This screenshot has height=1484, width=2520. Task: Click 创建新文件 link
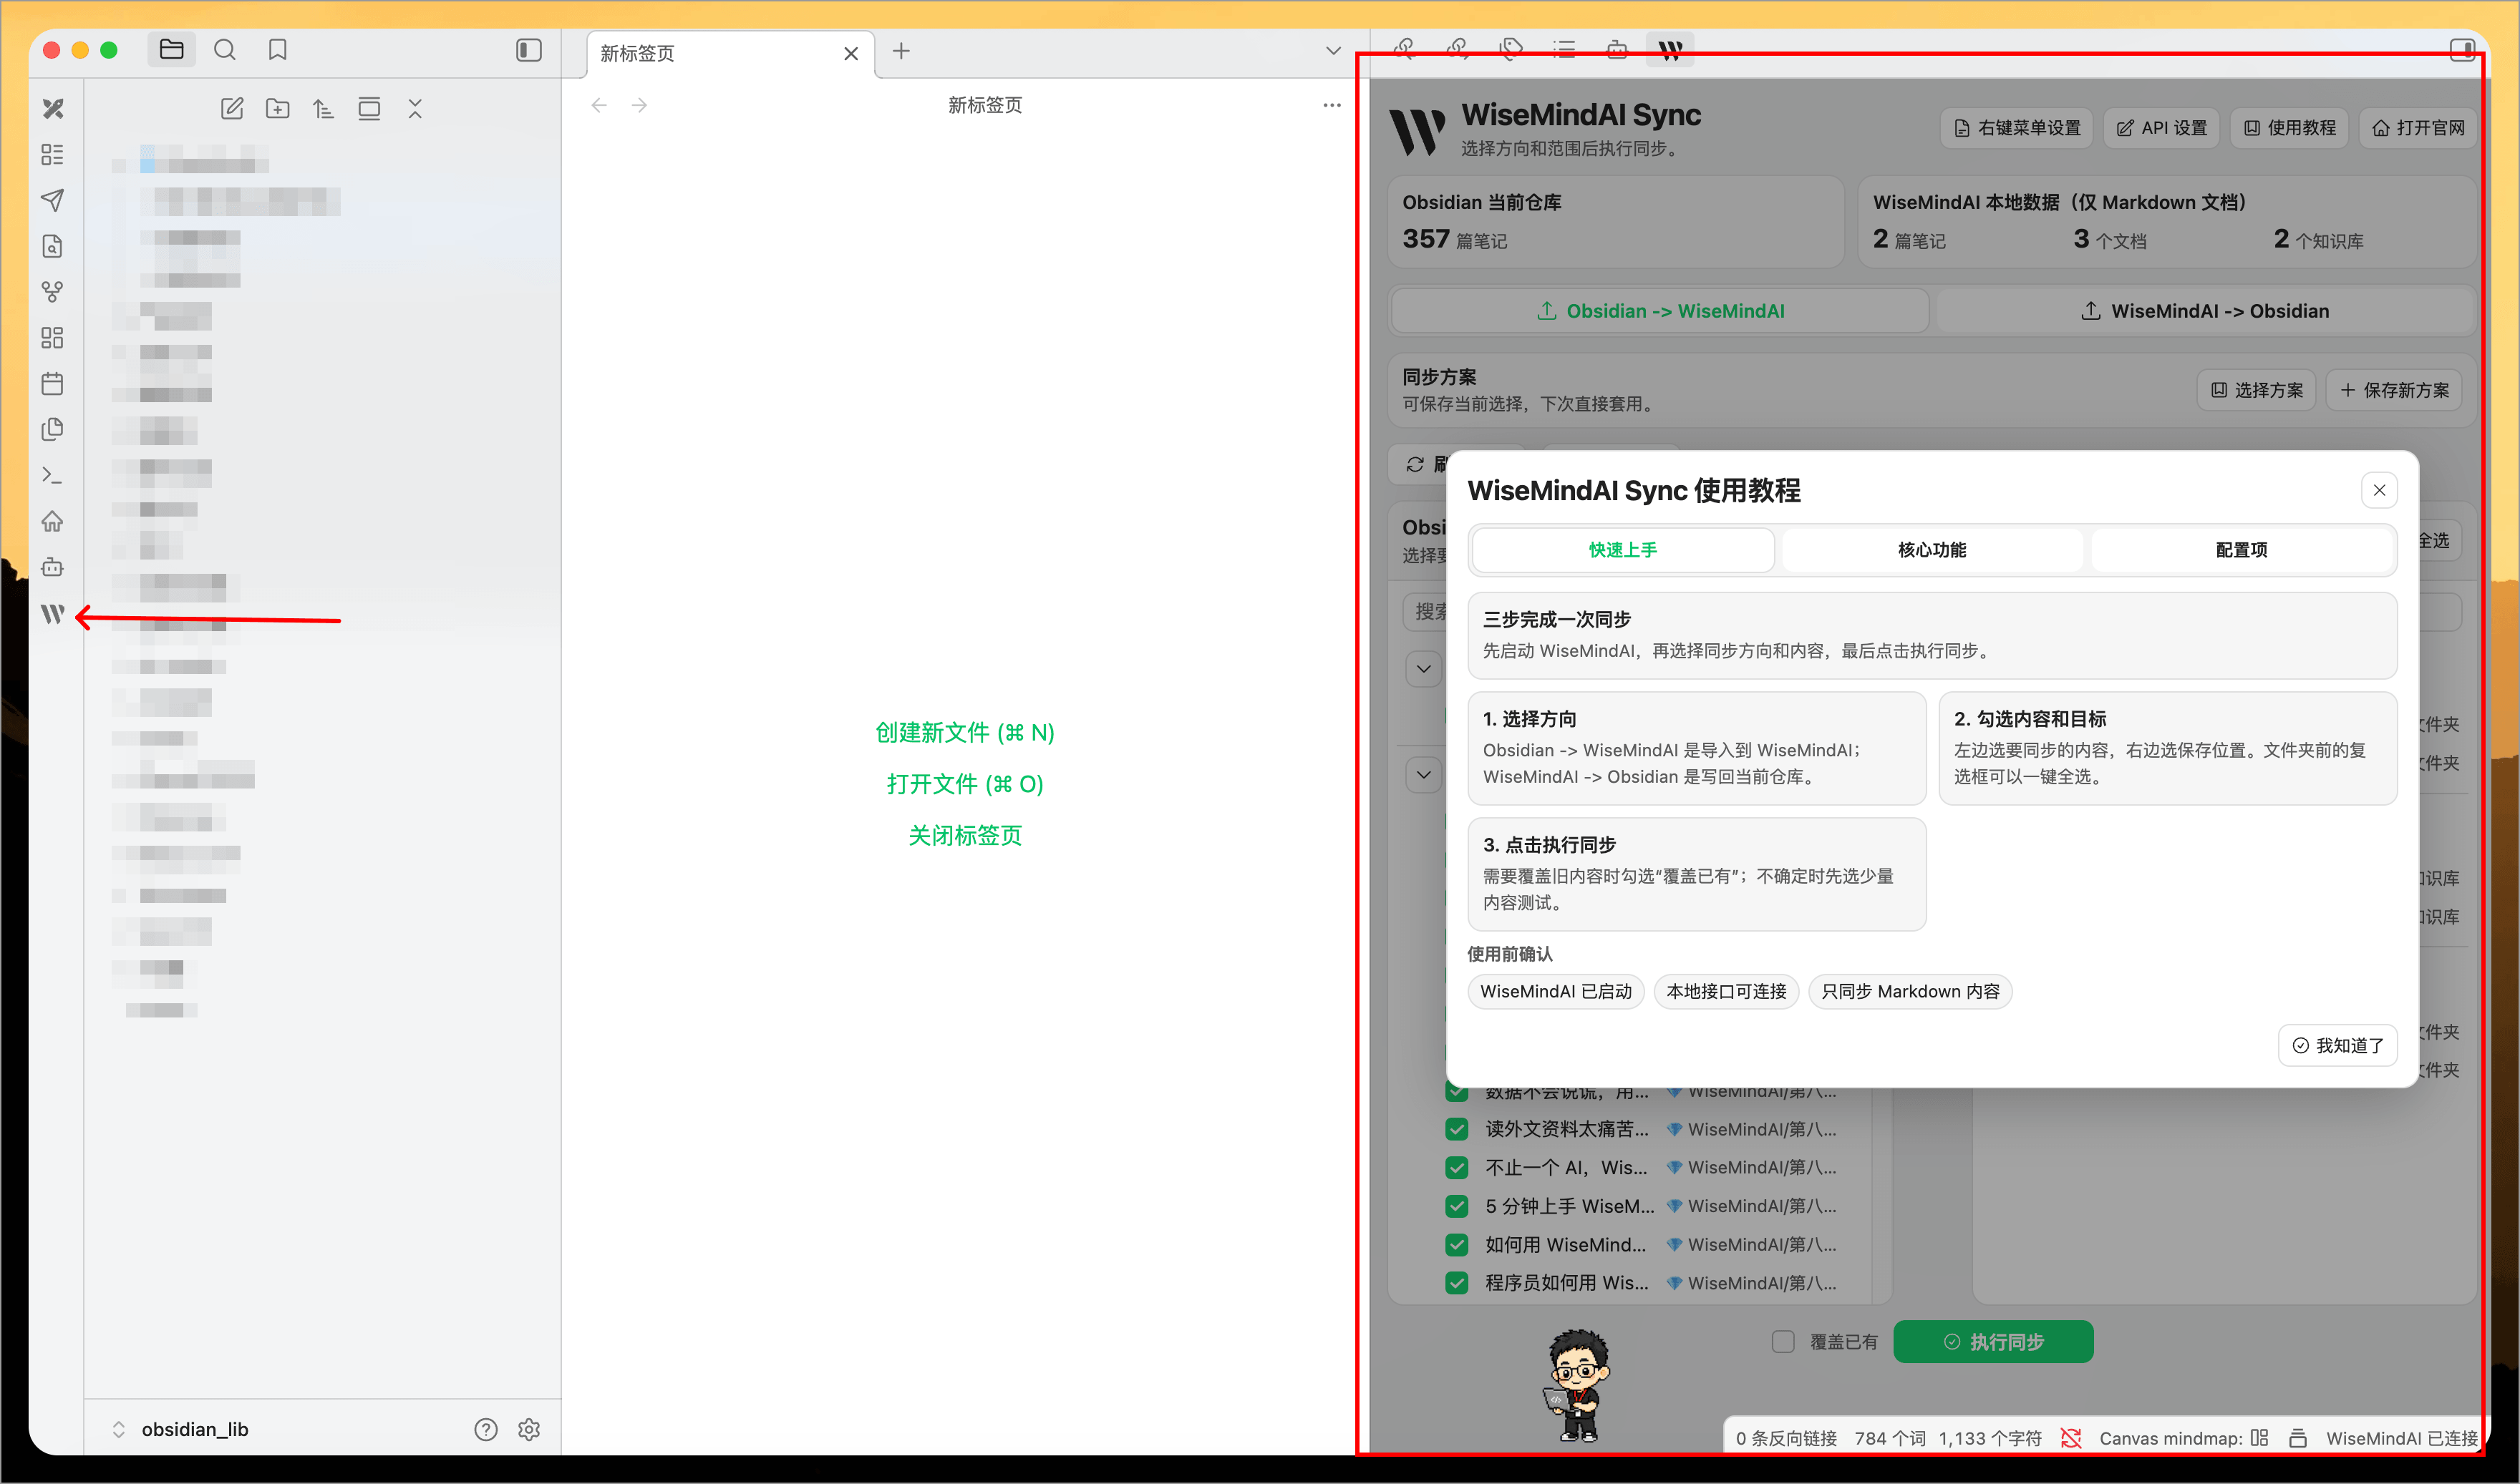[x=964, y=732]
